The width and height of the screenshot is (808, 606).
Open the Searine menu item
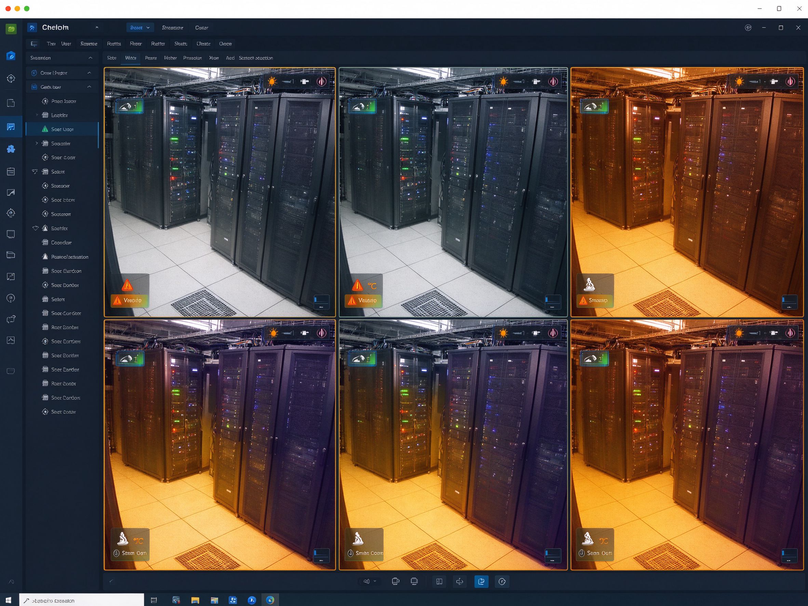89,43
